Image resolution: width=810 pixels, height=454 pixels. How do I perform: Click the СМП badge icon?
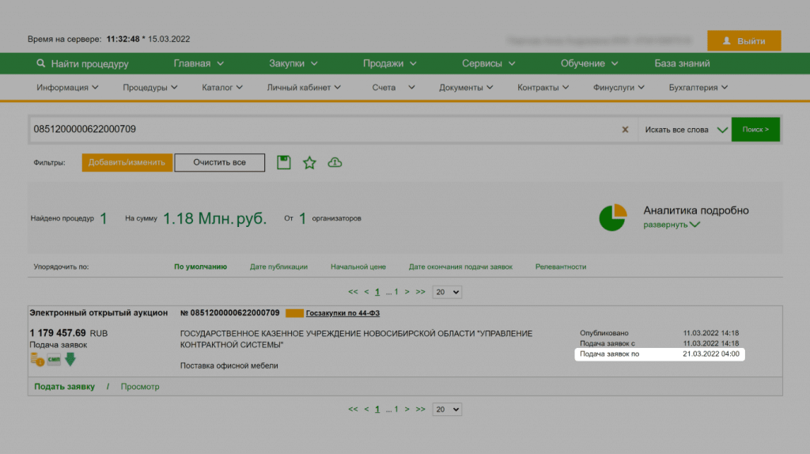(x=54, y=360)
